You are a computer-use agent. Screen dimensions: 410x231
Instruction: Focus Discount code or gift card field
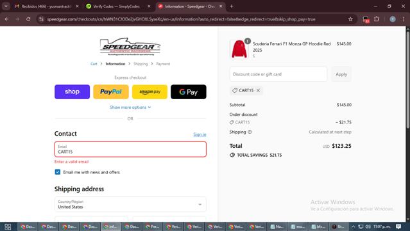(x=278, y=74)
